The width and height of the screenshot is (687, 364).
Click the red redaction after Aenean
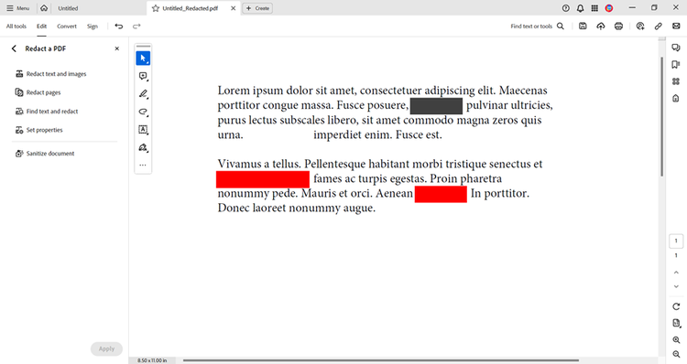coord(441,194)
